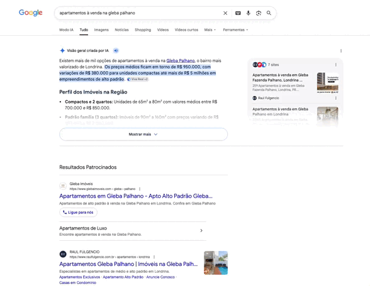Click the magnifying glass search icon

point(269,13)
